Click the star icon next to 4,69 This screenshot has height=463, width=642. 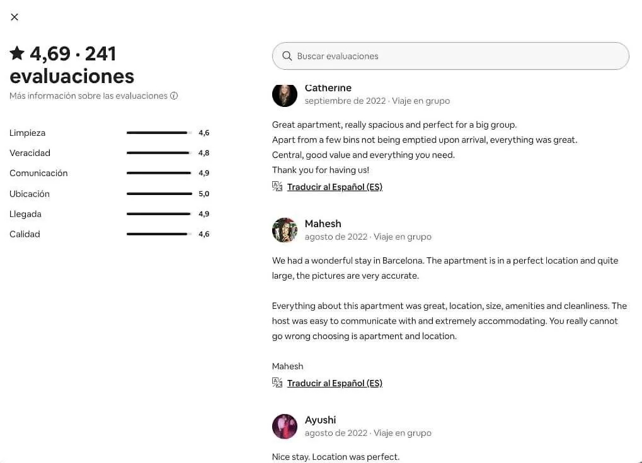point(17,53)
